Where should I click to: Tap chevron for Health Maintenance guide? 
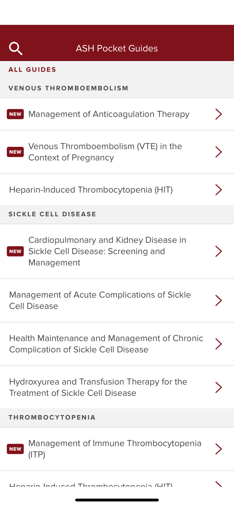pos(218,344)
